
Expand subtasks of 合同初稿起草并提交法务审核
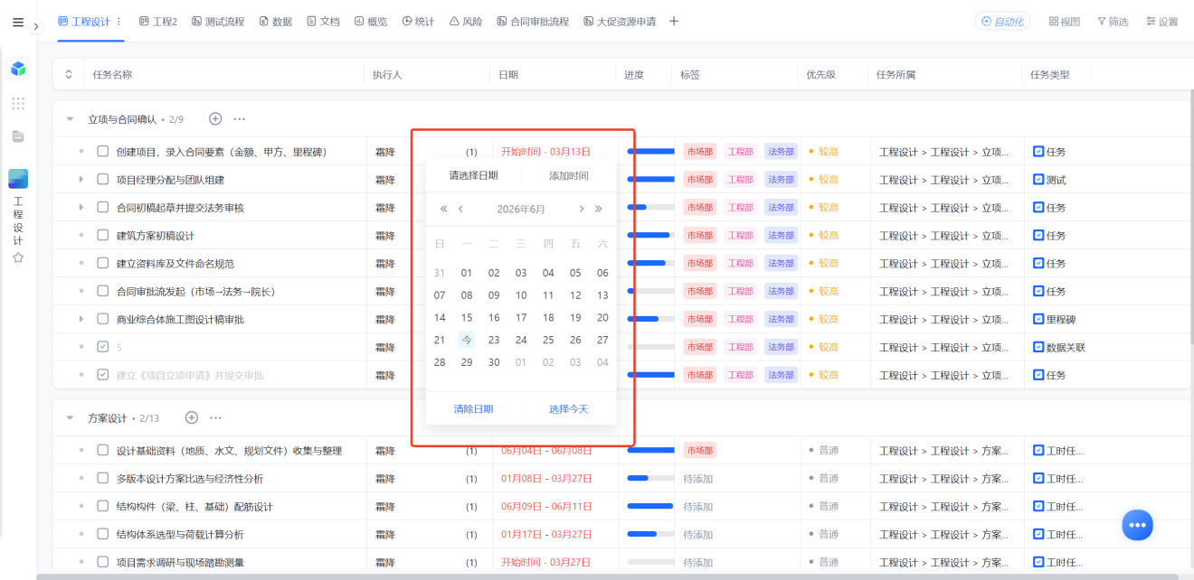click(81, 208)
